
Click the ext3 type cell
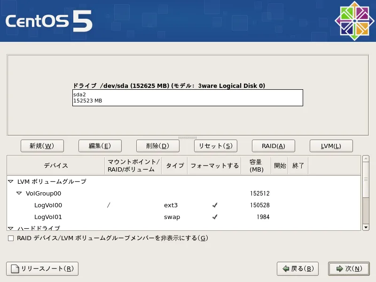171,205
